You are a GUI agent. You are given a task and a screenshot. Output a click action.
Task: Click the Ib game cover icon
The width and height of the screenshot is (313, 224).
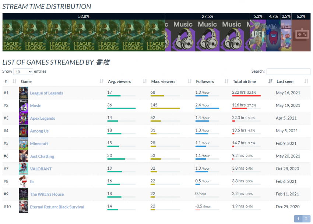pyautogui.click(x=23, y=181)
